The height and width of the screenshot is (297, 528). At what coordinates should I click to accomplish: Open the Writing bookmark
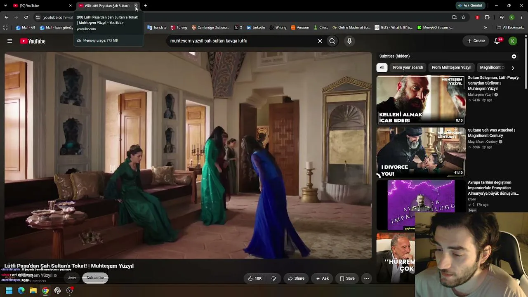click(x=278, y=28)
